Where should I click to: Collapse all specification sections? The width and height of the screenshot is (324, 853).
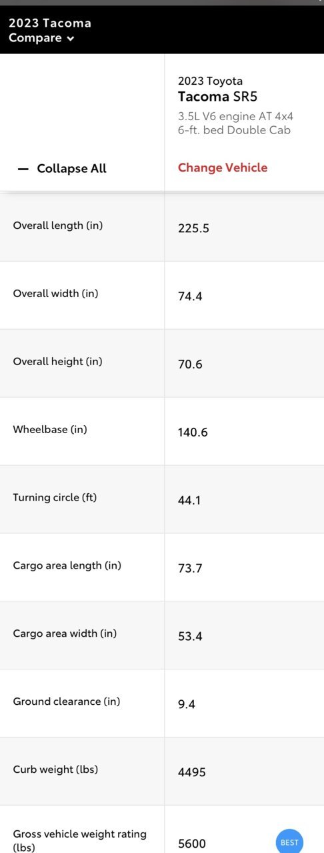62,168
